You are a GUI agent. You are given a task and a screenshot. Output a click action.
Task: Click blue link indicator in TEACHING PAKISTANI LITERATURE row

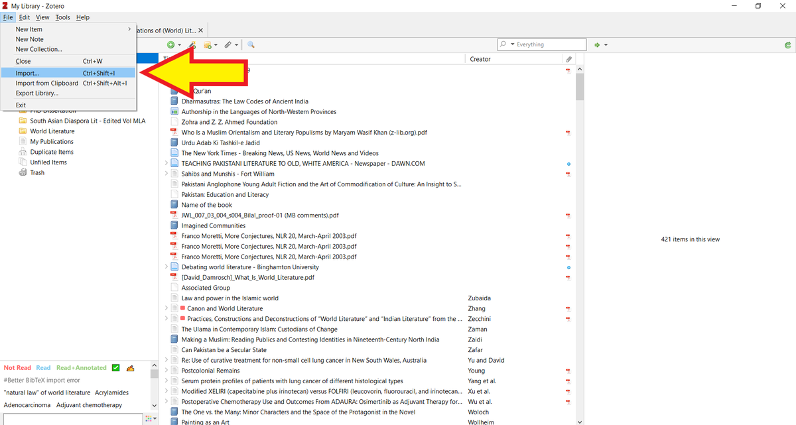(x=568, y=163)
